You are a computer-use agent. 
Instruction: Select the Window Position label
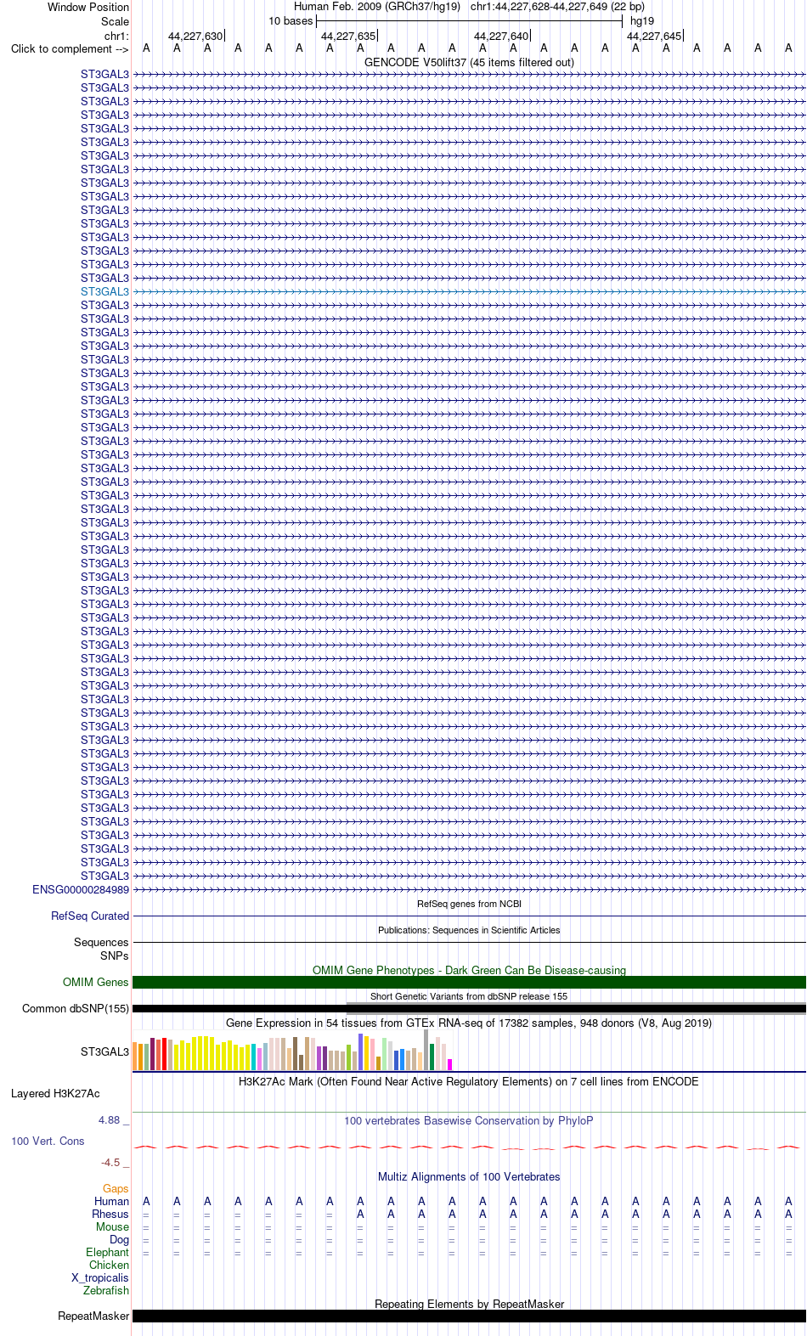pyautogui.click(x=88, y=7)
